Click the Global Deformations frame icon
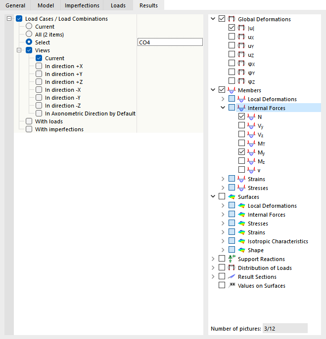This screenshot has width=326, height=339. [x=232, y=19]
